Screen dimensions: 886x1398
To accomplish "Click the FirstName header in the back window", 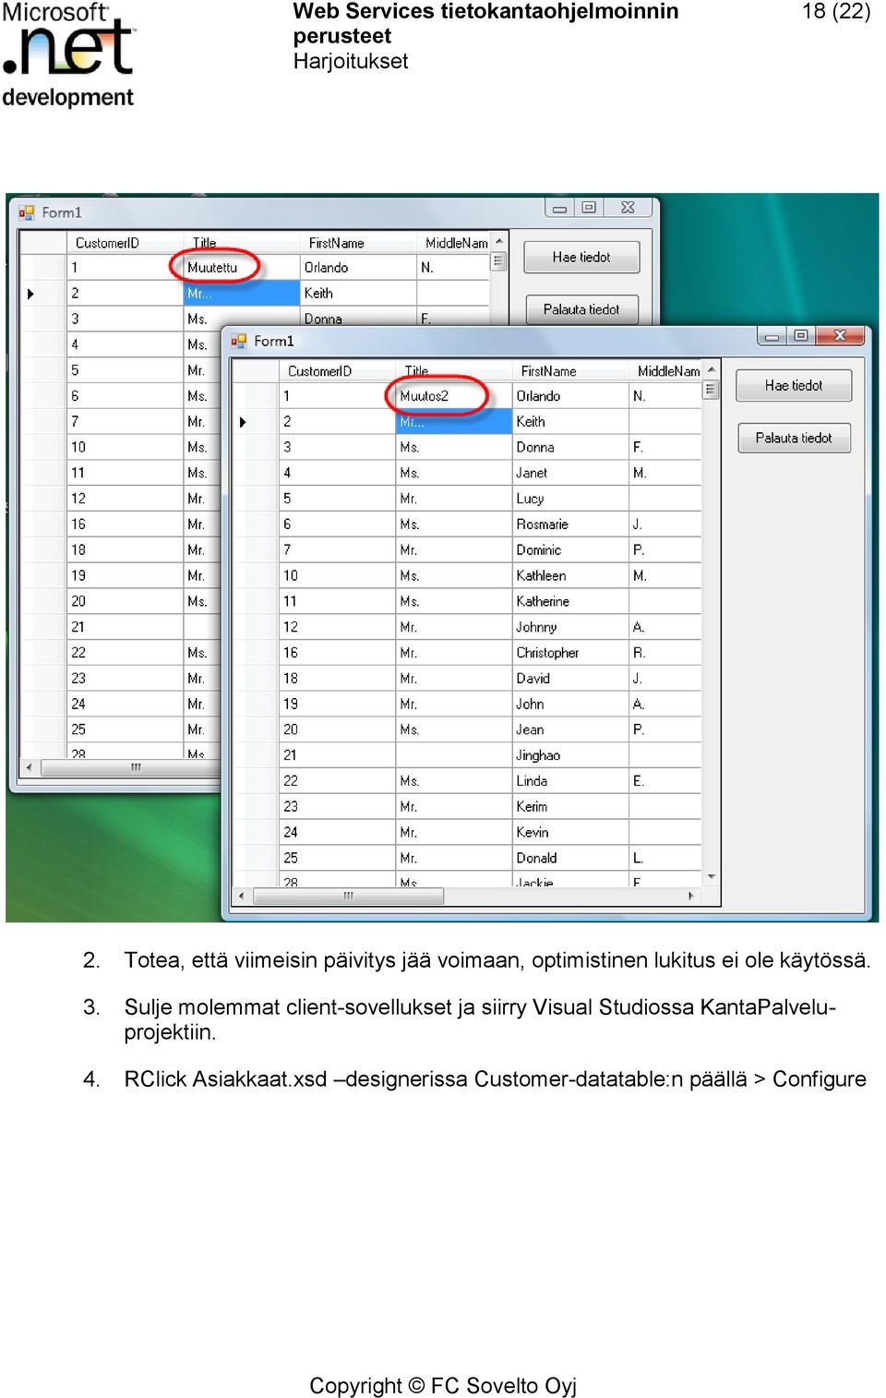I will 358,243.
